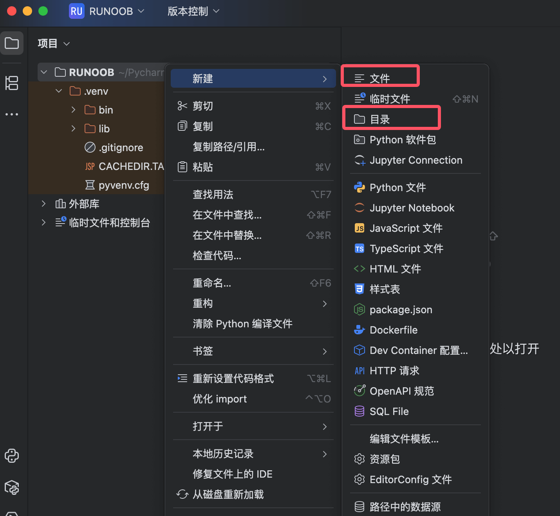Open the Structure tool window icon
This screenshot has width=560, height=516.
point(12,83)
